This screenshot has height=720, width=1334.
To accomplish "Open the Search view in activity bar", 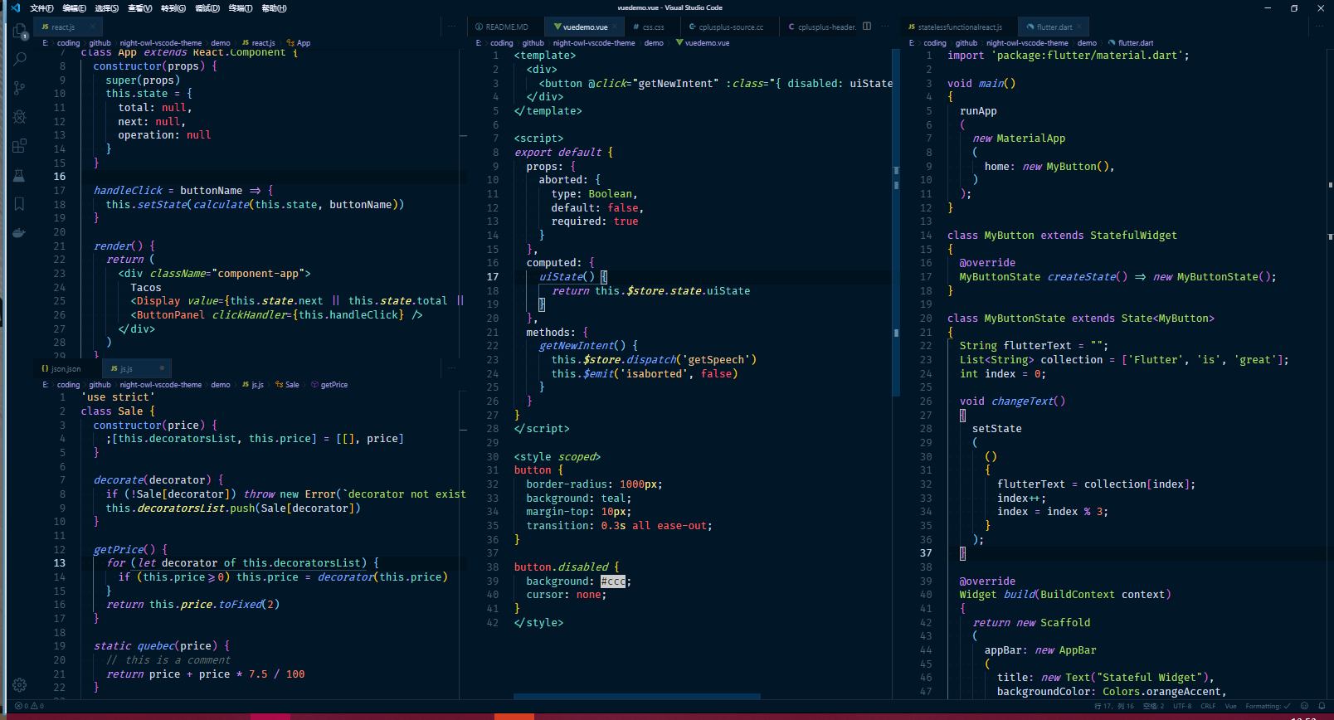I will click(x=20, y=60).
